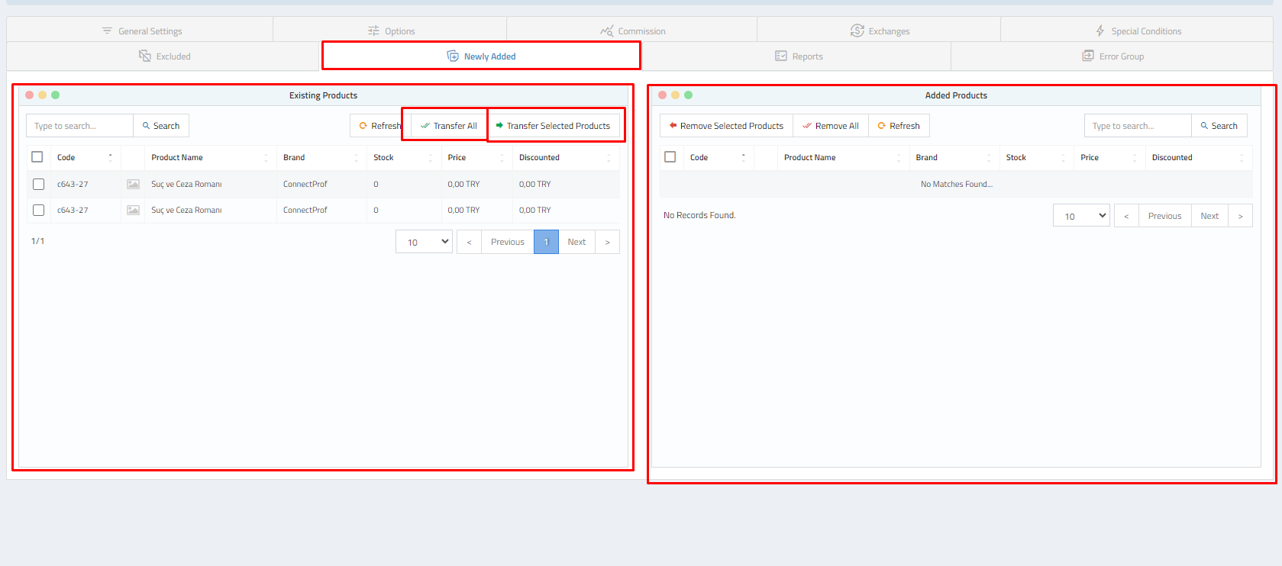Open page size dropdown in Added Products

[x=1081, y=216]
